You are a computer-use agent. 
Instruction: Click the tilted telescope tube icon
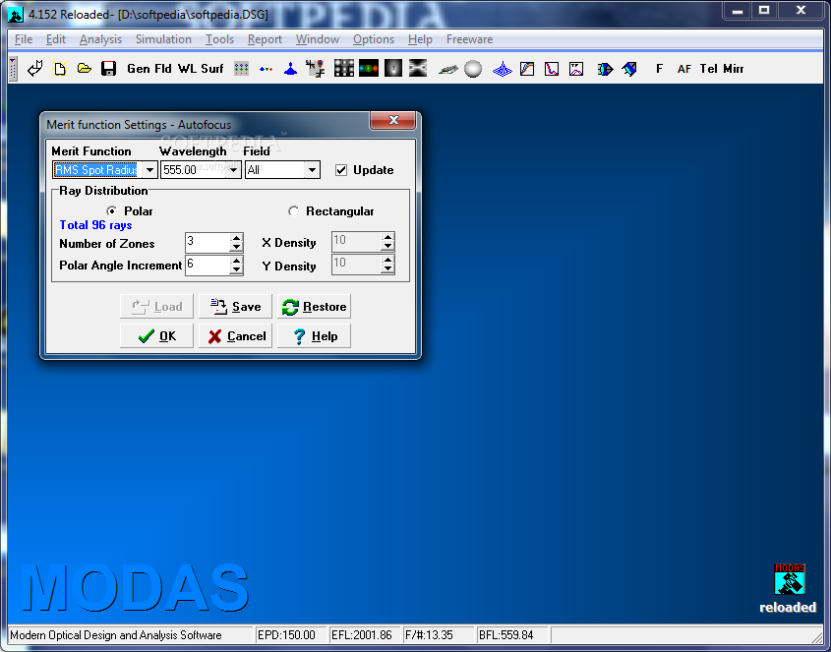click(629, 69)
